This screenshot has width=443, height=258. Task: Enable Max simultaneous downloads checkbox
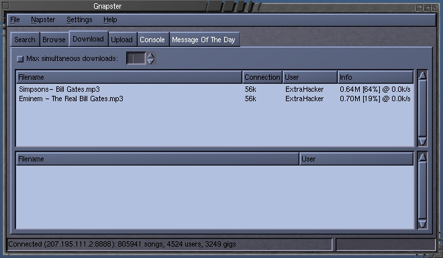point(20,59)
